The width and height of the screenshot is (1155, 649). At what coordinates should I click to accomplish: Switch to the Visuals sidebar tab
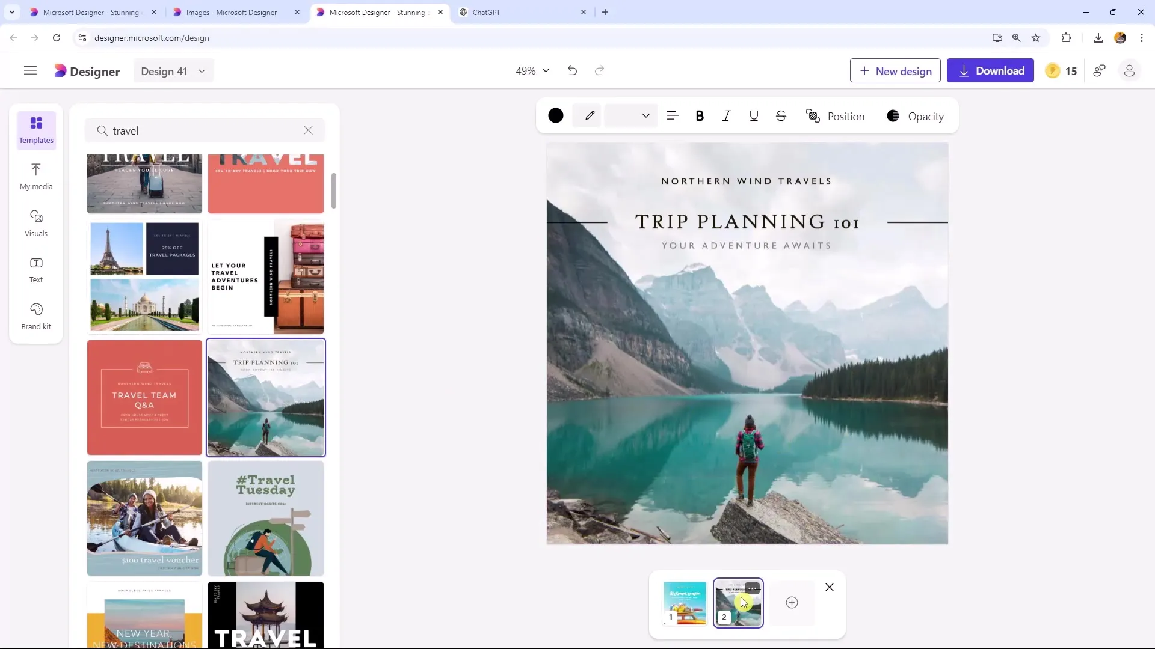pos(35,224)
